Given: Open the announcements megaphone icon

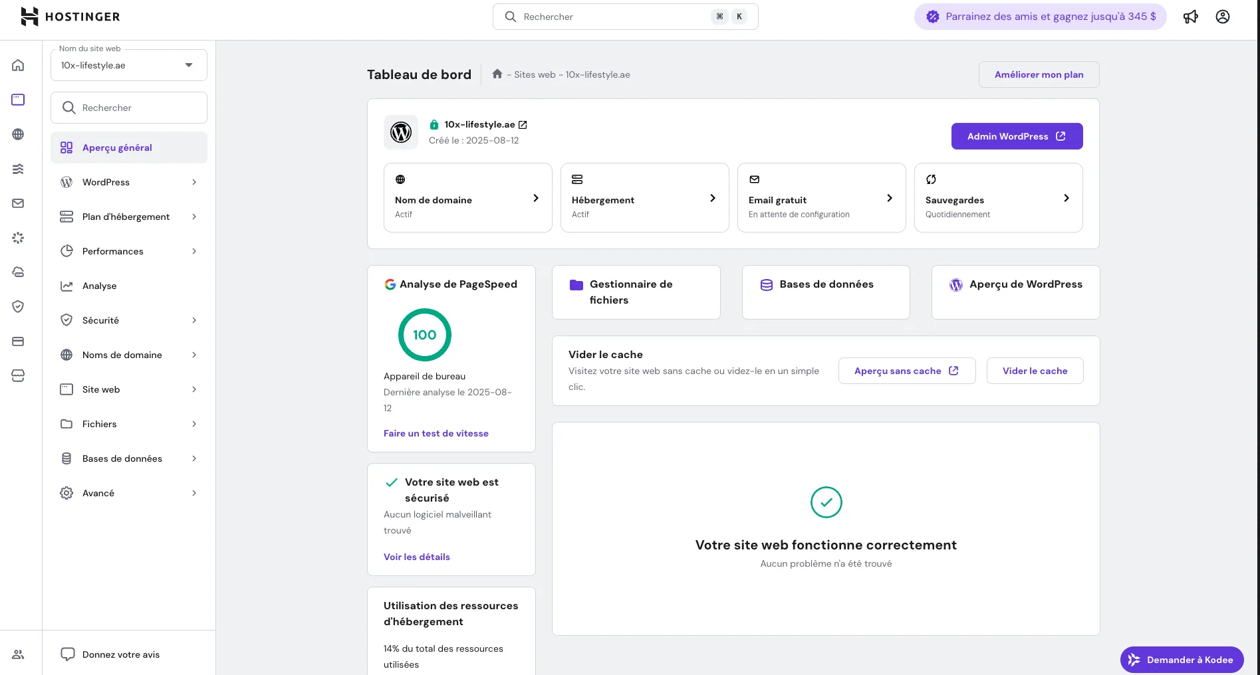Looking at the screenshot, I should [x=1190, y=17].
